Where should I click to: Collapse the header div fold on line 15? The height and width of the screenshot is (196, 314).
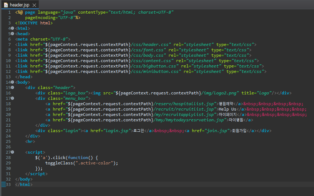[13, 87]
